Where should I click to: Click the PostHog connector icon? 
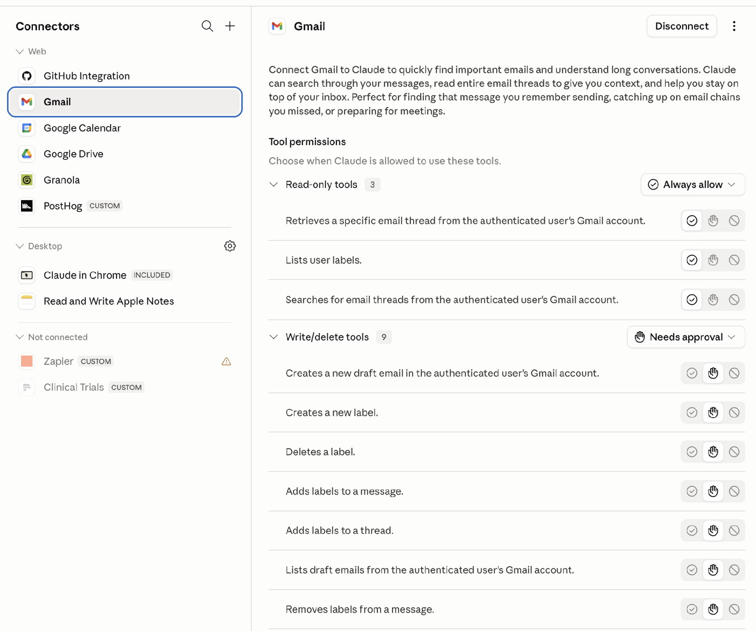(27, 206)
